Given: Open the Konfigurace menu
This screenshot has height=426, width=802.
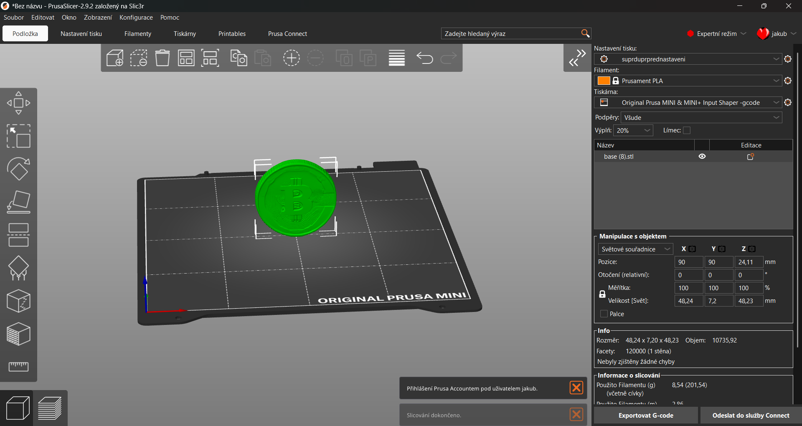Looking at the screenshot, I should [x=136, y=18].
